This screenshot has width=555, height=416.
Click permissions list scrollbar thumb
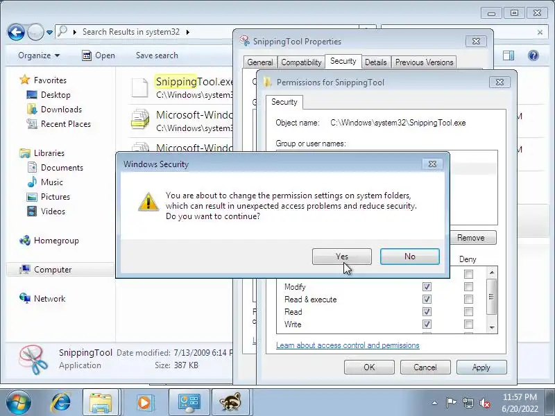(492, 297)
